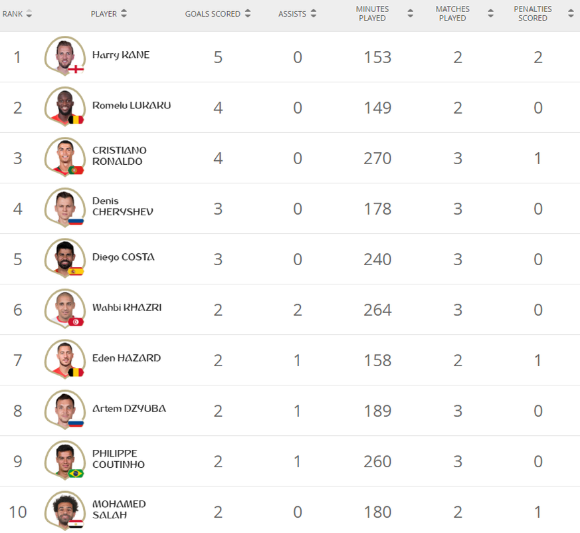Sort by Minutes Played arrow icon
The image size is (580, 533).
tap(410, 14)
